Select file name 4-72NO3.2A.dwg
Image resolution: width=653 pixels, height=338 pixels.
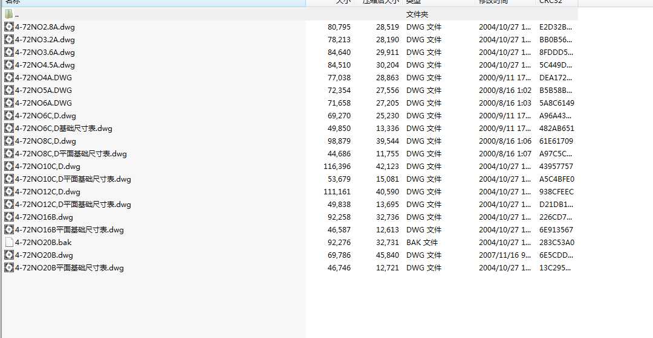tap(45, 39)
